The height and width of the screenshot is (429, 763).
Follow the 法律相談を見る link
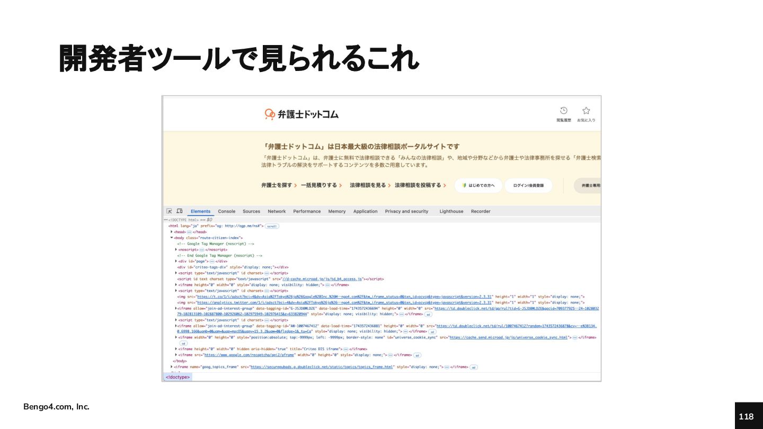point(370,185)
